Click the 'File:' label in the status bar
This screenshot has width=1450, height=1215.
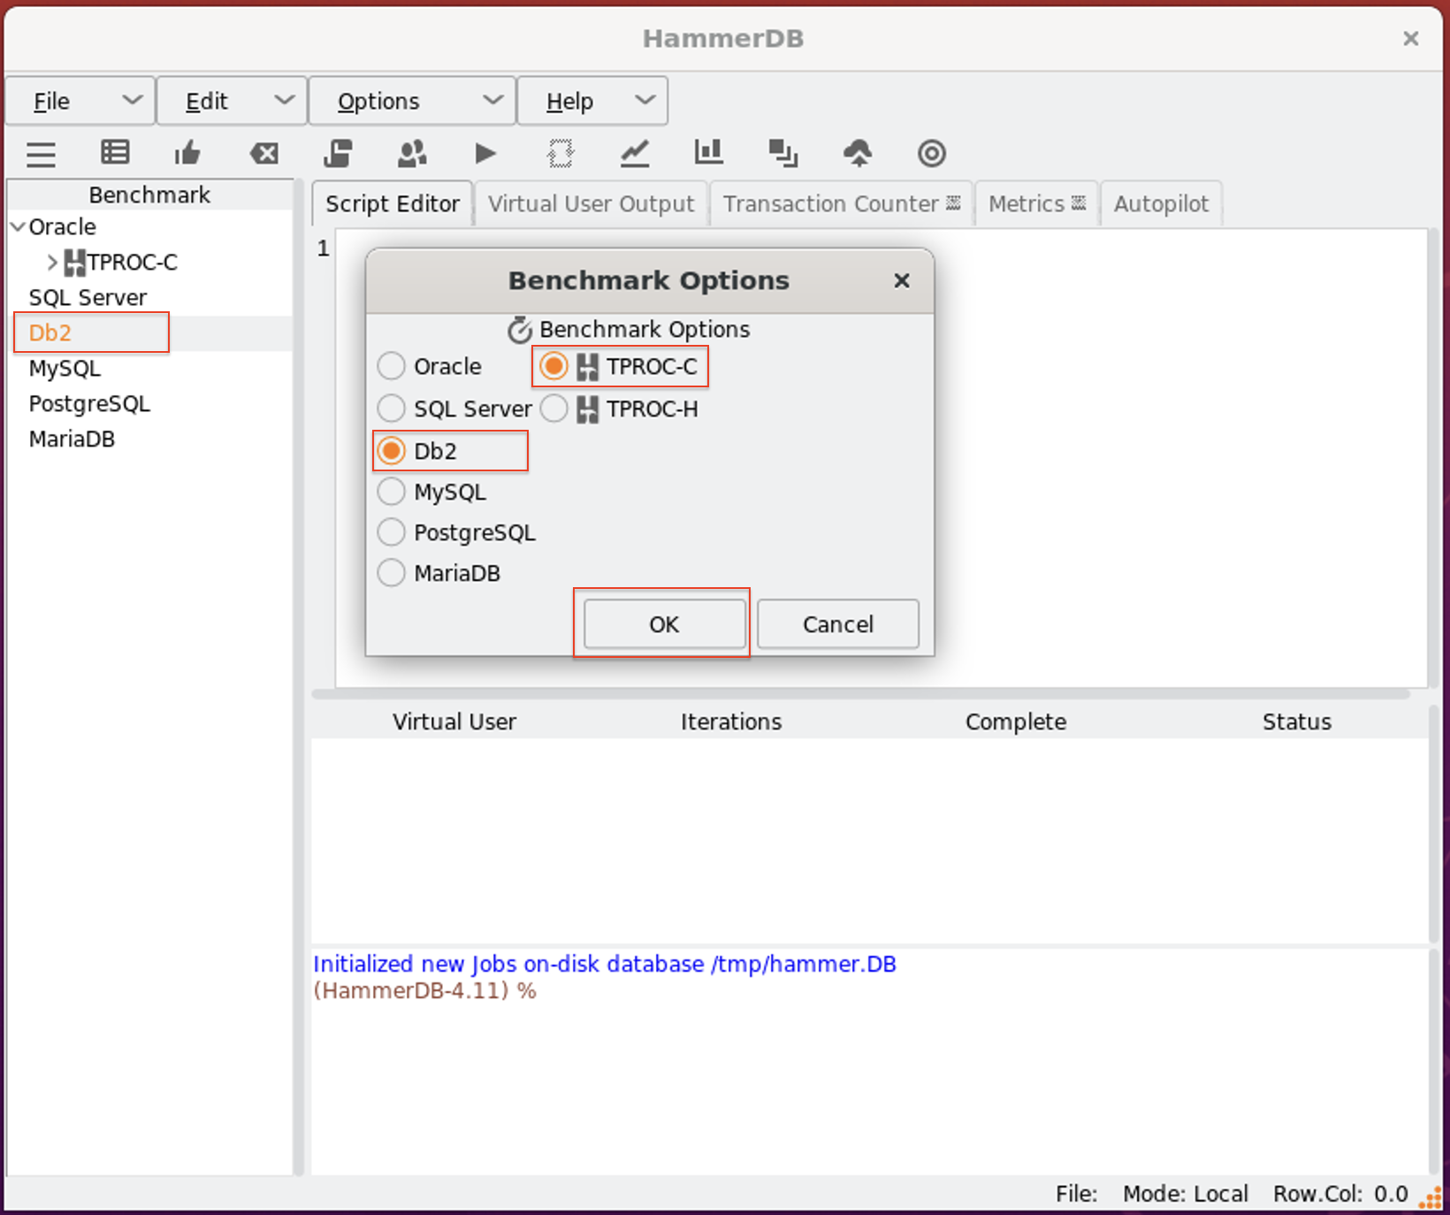point(1077,1194)
